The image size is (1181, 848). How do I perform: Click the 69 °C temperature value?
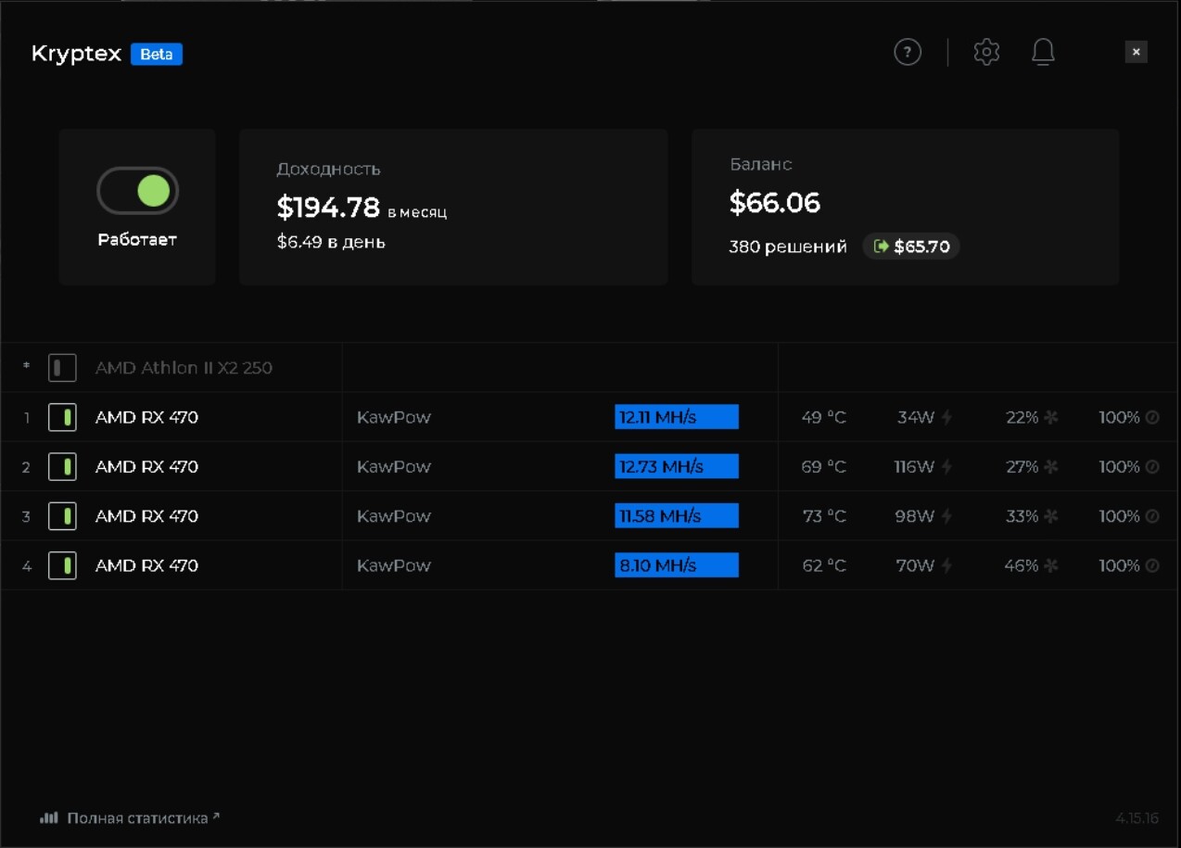pos(824,467)
